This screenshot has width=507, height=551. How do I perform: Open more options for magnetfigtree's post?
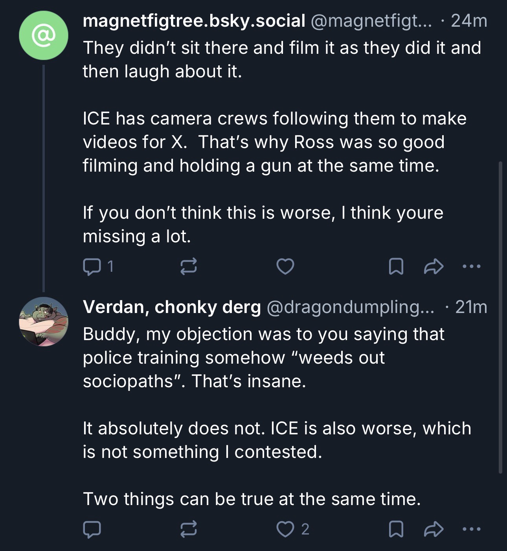pos(472,267)
